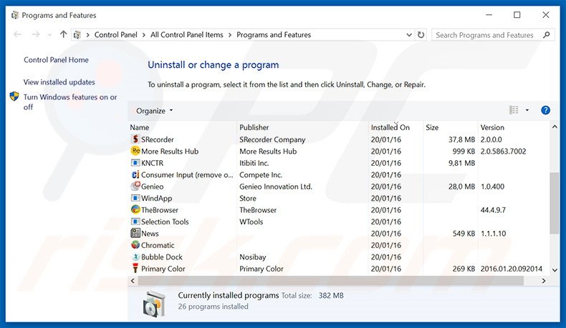This screenshot has width=566, height=328.
Task: Click version 2016.01.20.092014
Action: [x=512, y=269]
